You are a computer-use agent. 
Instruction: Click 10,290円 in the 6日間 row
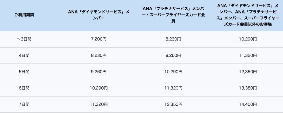(99, 88)
